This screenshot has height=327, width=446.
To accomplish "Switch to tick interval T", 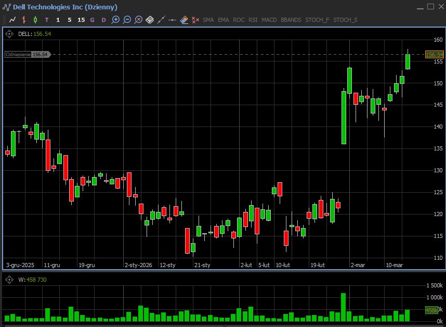I will 47,20.
